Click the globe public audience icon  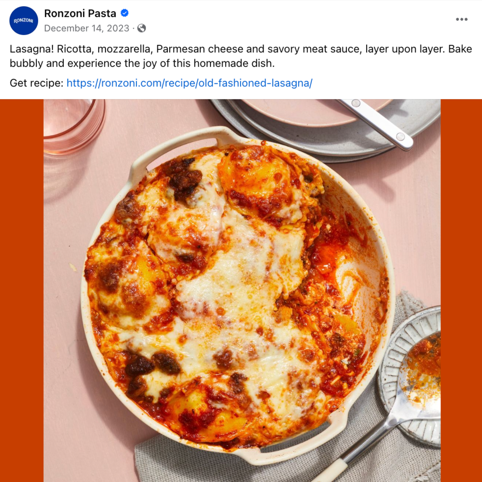pyautogui.click(x=142, y=28)
